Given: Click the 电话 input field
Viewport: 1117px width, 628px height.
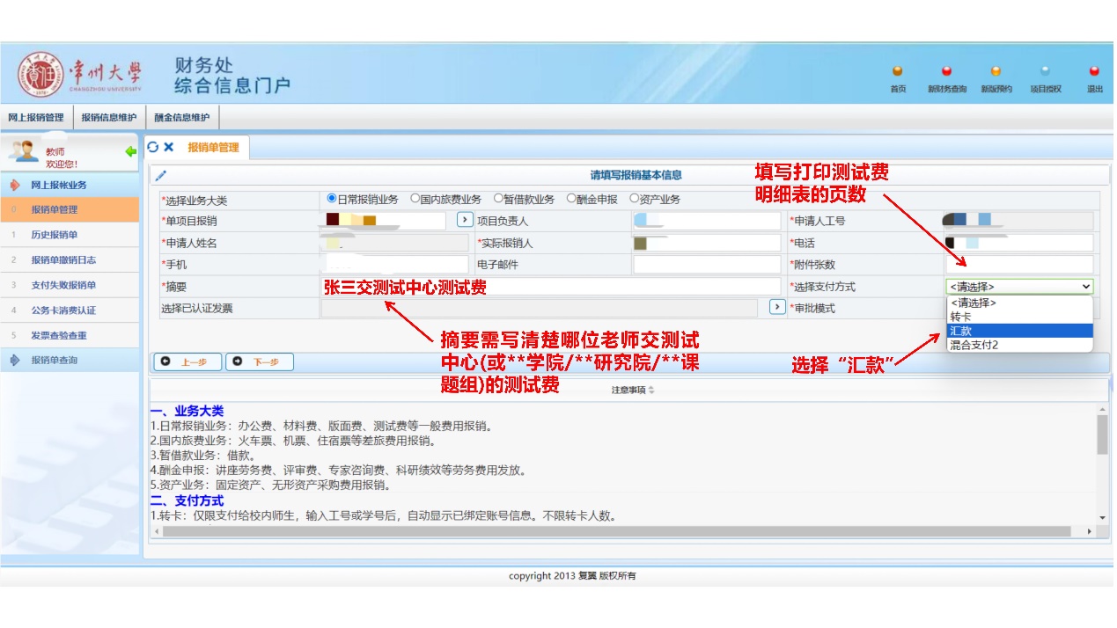Looking at the screenshot, I should pyautogui.click(x=1019, y=243).
